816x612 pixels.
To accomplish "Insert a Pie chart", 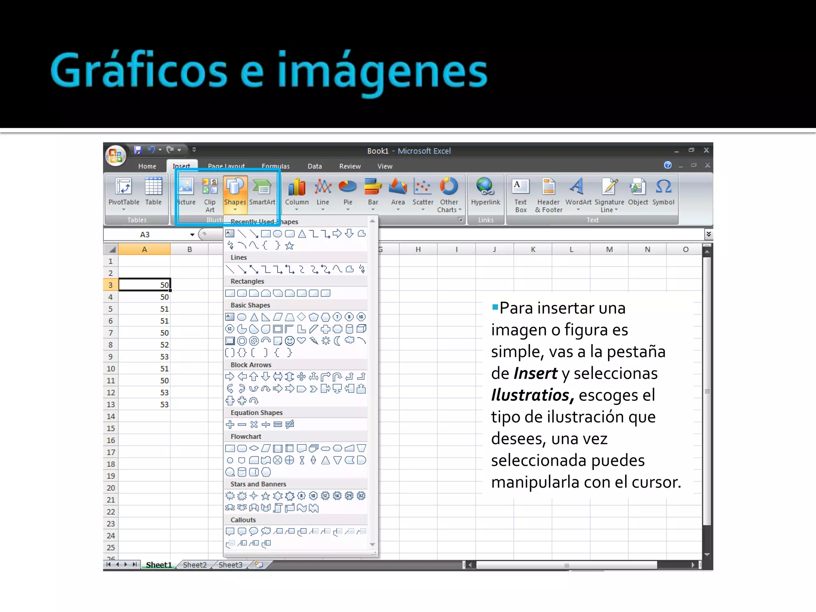I will click(x=348, y=194).
